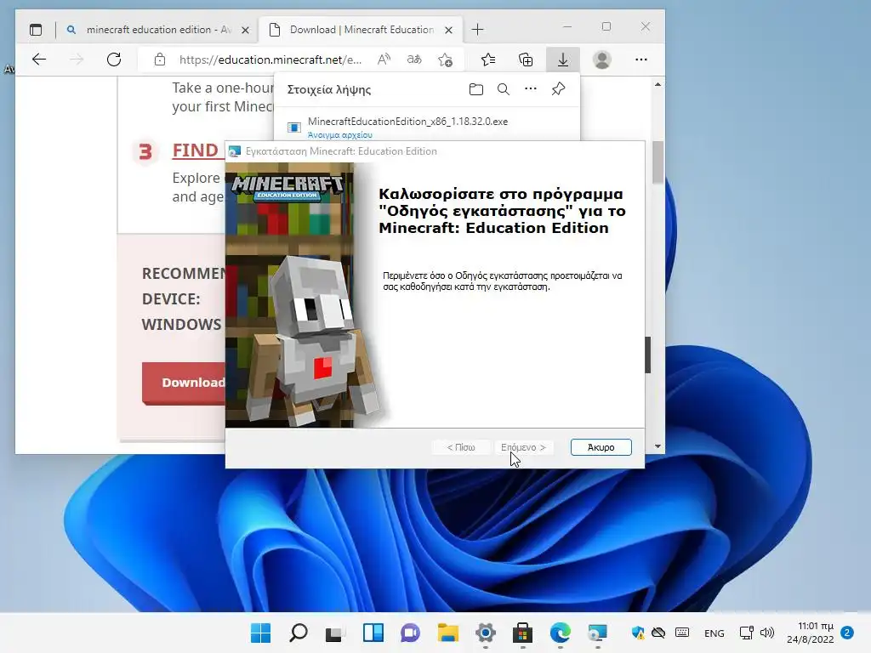
Task: Open the Windows Start menu
Action: [260, 633]
